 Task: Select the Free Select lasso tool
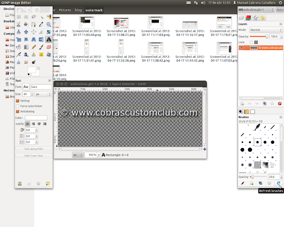(34, 17)
